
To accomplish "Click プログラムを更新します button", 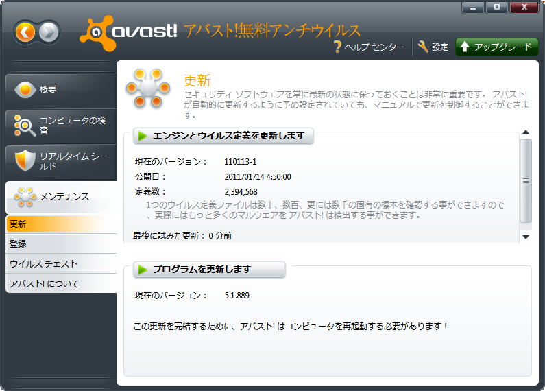I will point(209,270).
